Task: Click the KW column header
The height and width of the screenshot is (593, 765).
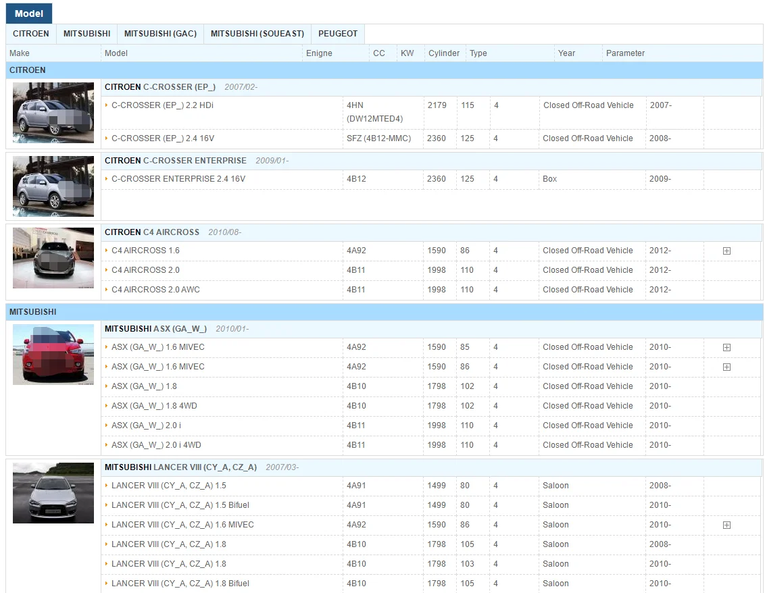Action: 408,53
